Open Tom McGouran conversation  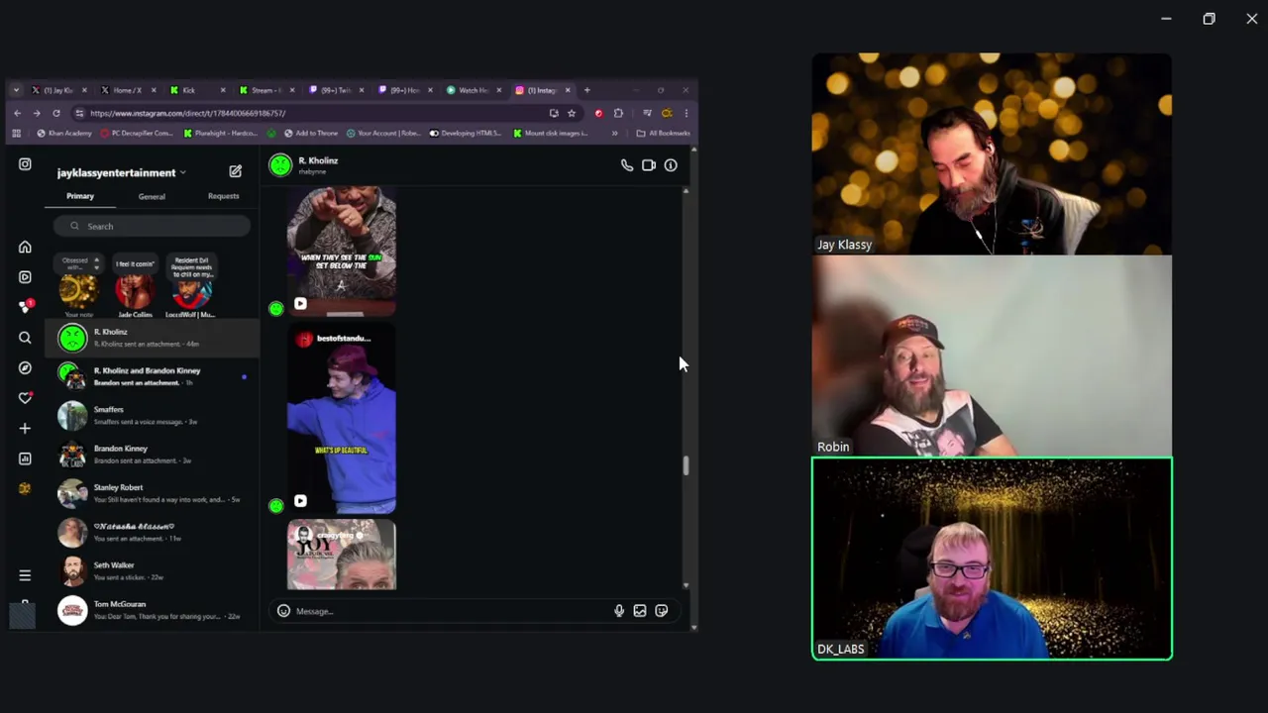tap(153, 610)
